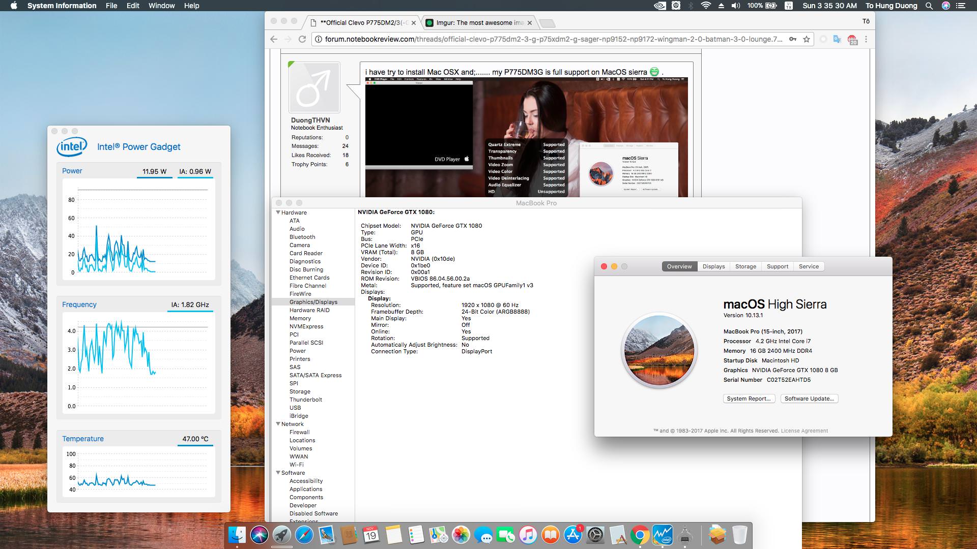This screenshot has width=977, height=549.
Task: Open FaceTime icon in dock
Action: (505, 535)
